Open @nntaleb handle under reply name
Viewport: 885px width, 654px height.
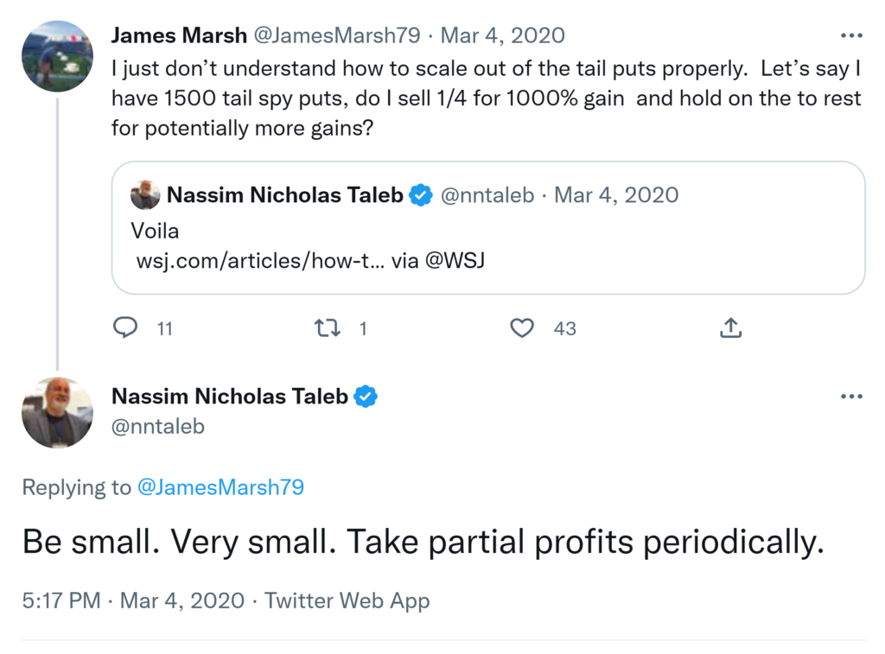158,426
